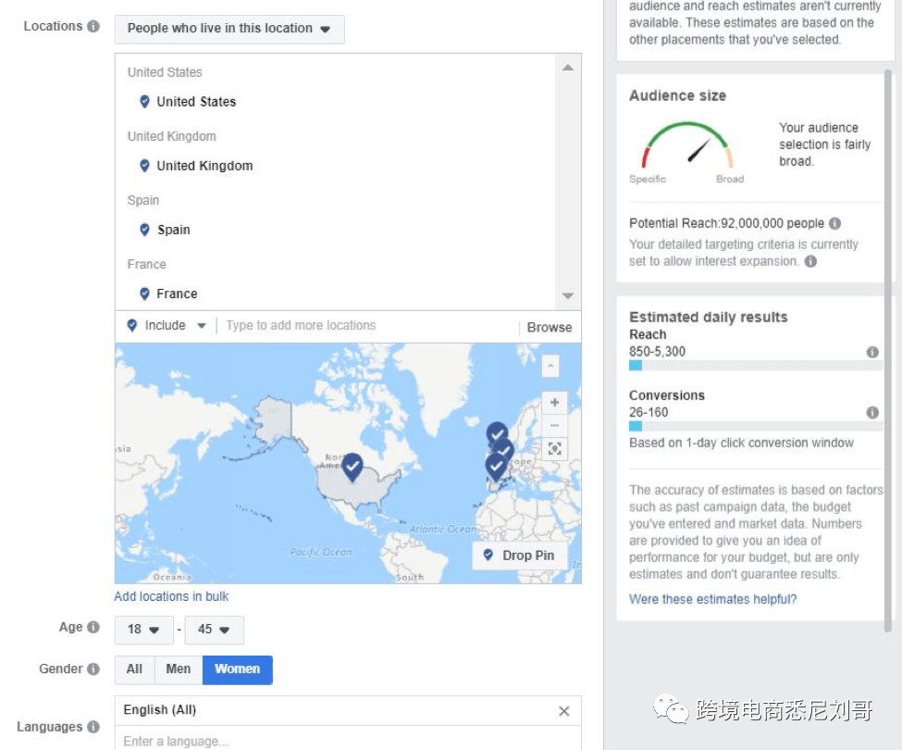Click the location pin beside United States

[x=145, y=102]
